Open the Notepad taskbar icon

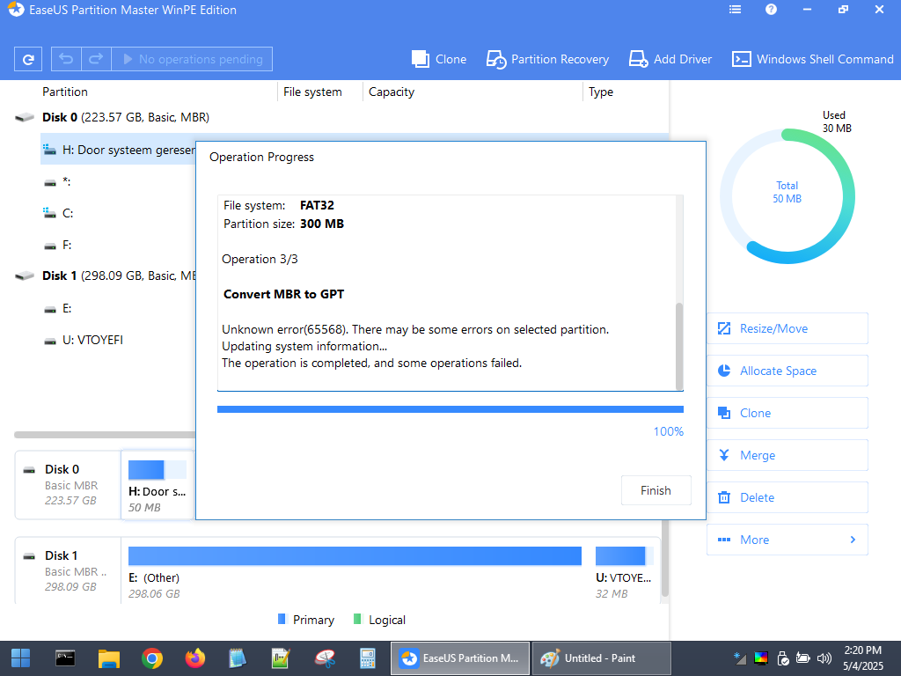(238, 658)
